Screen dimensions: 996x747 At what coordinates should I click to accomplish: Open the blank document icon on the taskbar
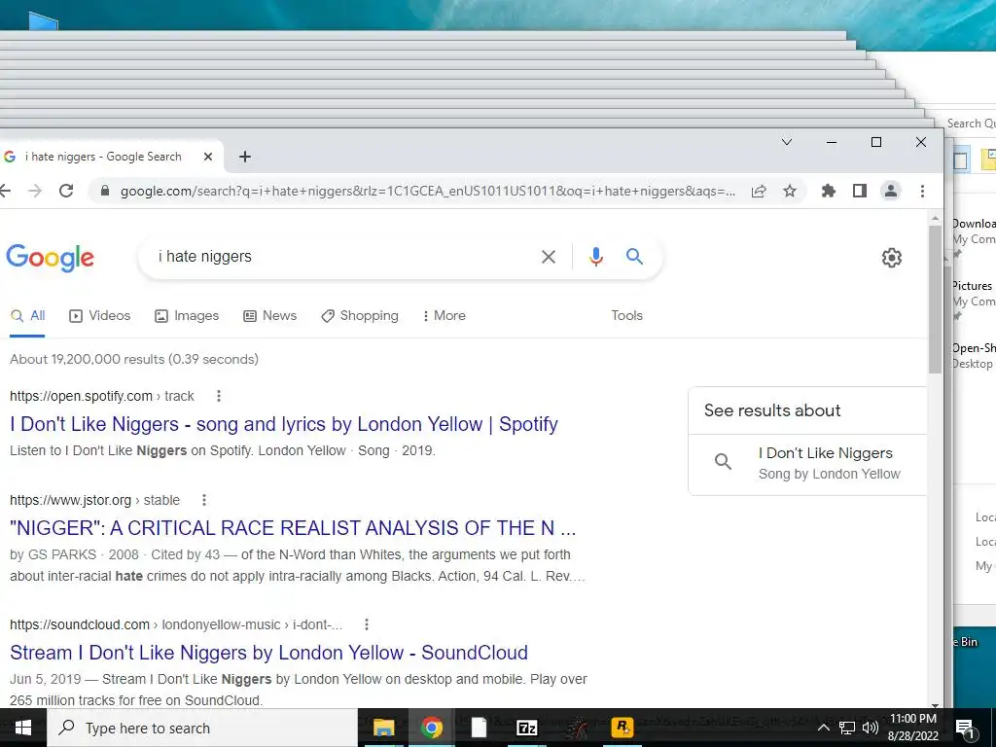(479, 728)
